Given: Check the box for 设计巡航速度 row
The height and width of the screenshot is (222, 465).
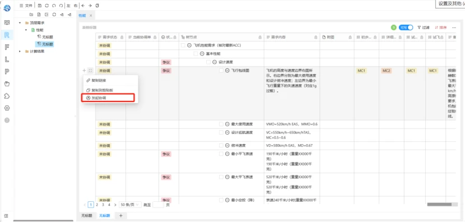Looking at the screenshot, I should click(x=221, y=132).
